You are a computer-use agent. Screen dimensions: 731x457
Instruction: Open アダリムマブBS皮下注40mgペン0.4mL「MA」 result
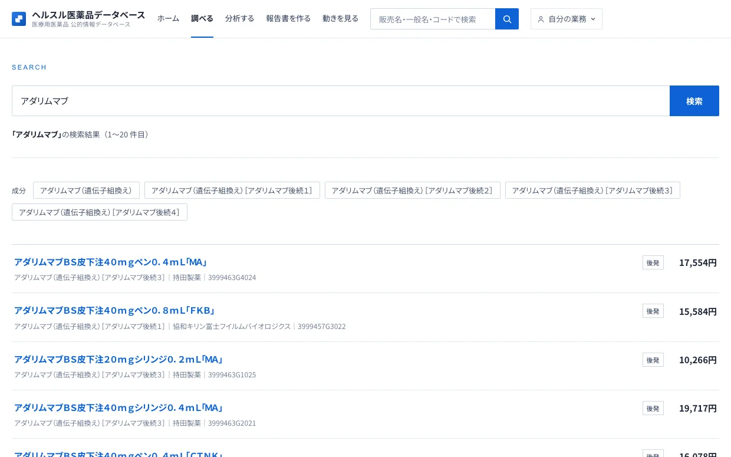click(x=111, y=262)
